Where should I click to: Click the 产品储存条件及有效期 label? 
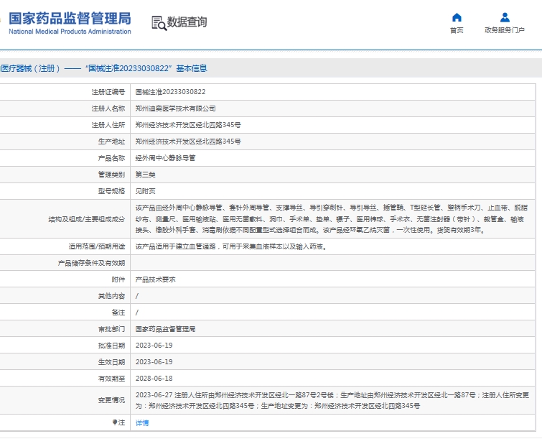[92, 264]
